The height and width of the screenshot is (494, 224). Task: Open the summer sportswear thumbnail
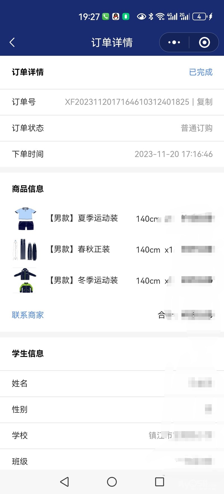[x=25, y=219]
